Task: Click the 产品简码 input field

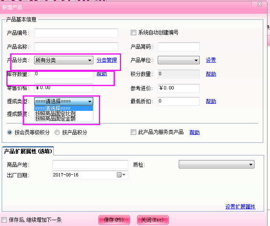Action: pos(179,47)
